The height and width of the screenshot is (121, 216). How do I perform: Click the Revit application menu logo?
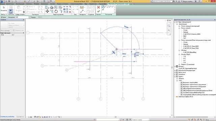click(x=2, y=2)
